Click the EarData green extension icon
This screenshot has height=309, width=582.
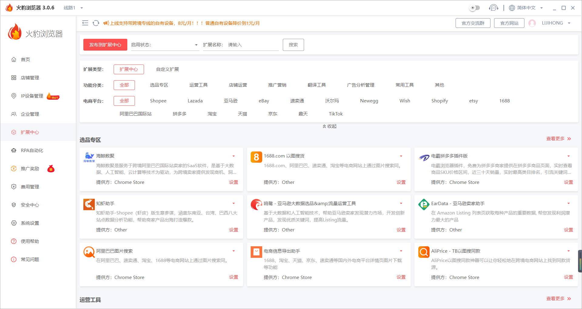(x=424, y=204)
